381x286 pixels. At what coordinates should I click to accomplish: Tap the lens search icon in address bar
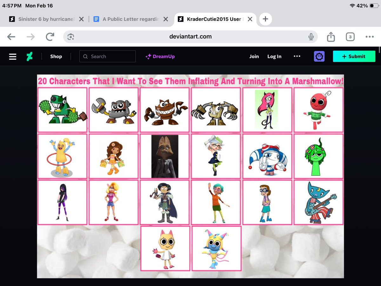[71, 37]
